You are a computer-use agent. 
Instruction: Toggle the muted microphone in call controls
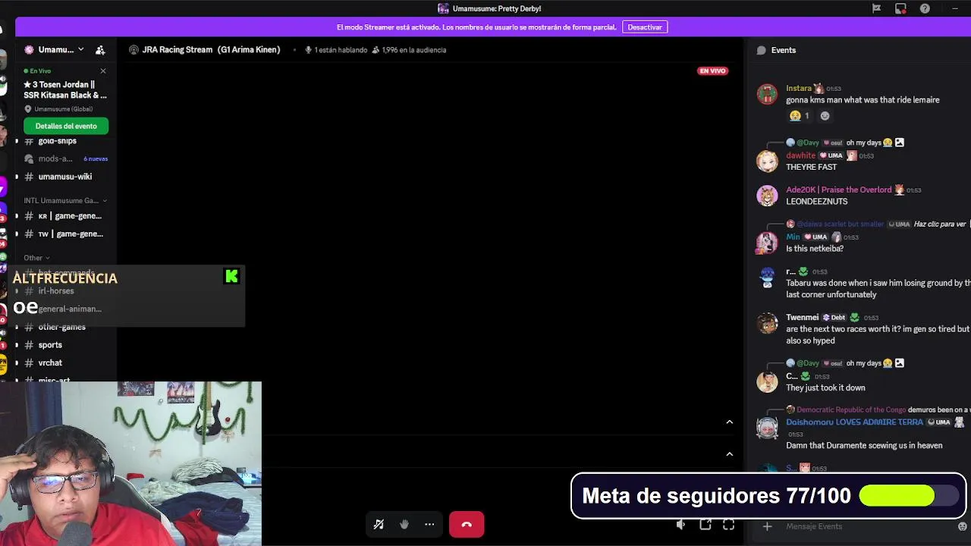point(379,524)
